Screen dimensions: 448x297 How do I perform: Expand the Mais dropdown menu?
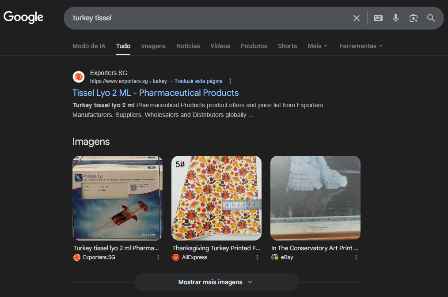point(317,46)
